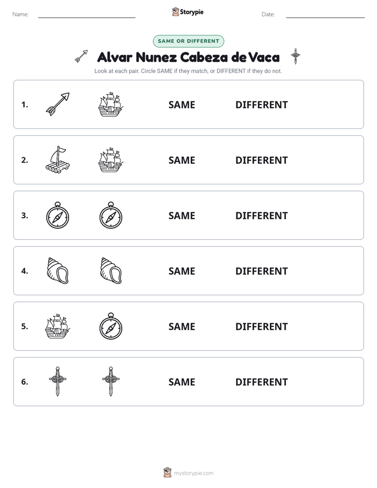Click the sailing ship in row 1

click(x=111, y=104)
